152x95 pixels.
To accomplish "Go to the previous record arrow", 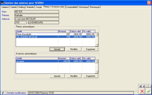I will (144, 86).
